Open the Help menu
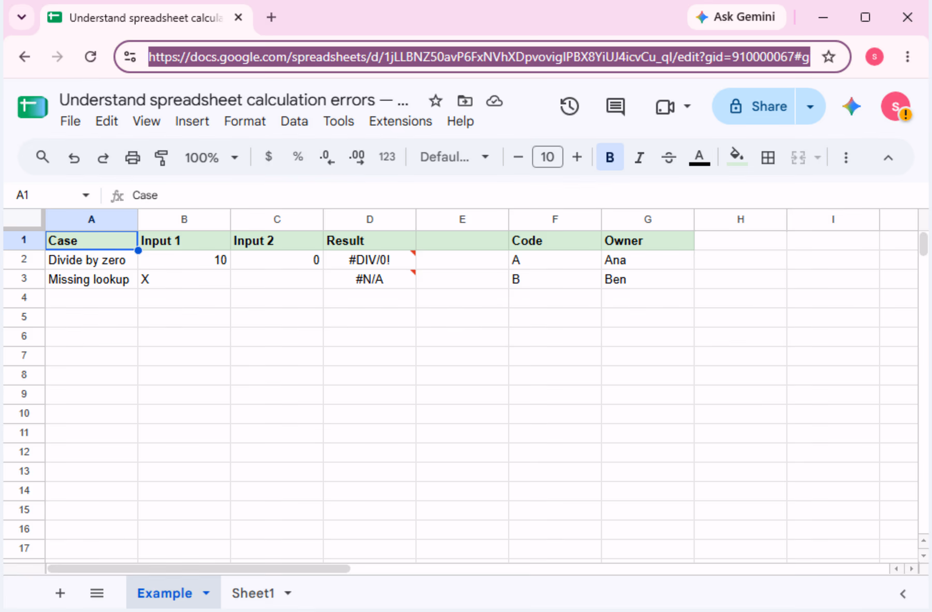The image size is (932, 612). click(460, 121)
